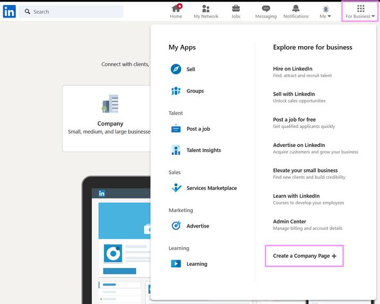Open the Groups people icon
This screenshot has height=304, width=380.
coord(176,91)
